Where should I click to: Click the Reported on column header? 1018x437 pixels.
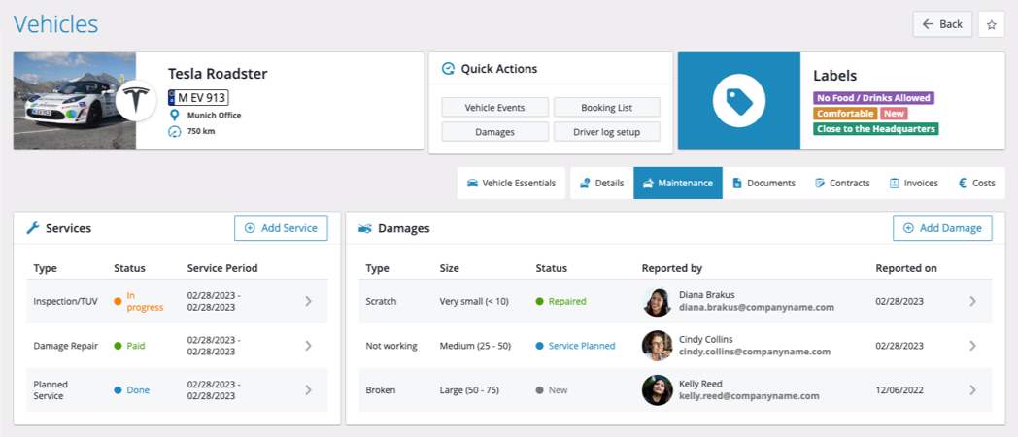906,267
